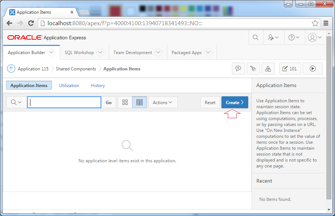Click the Run application play icon
Viewport: 335px width, 216px height.
tap(313, 69)
